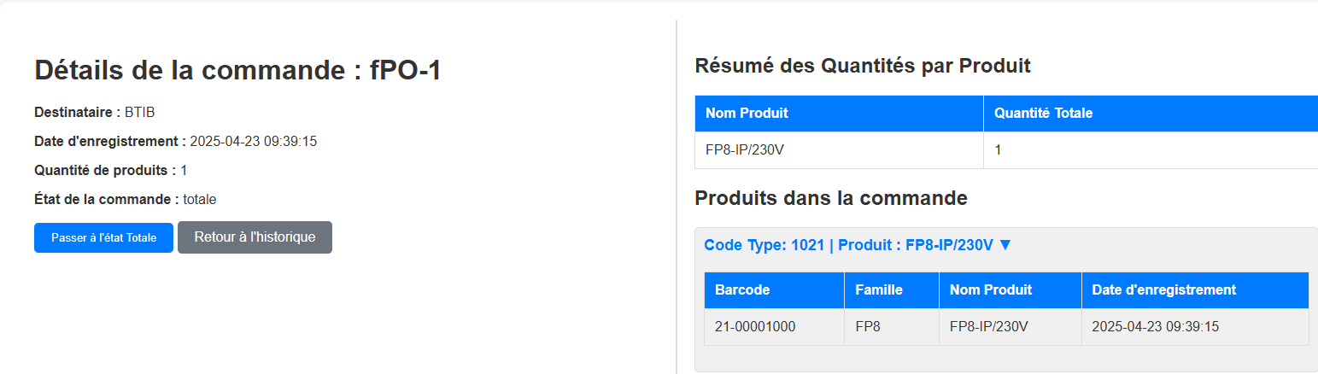Go back via "Retour à l'historique"
This screenshot has width=1318, height=374.
coord(255,237)
